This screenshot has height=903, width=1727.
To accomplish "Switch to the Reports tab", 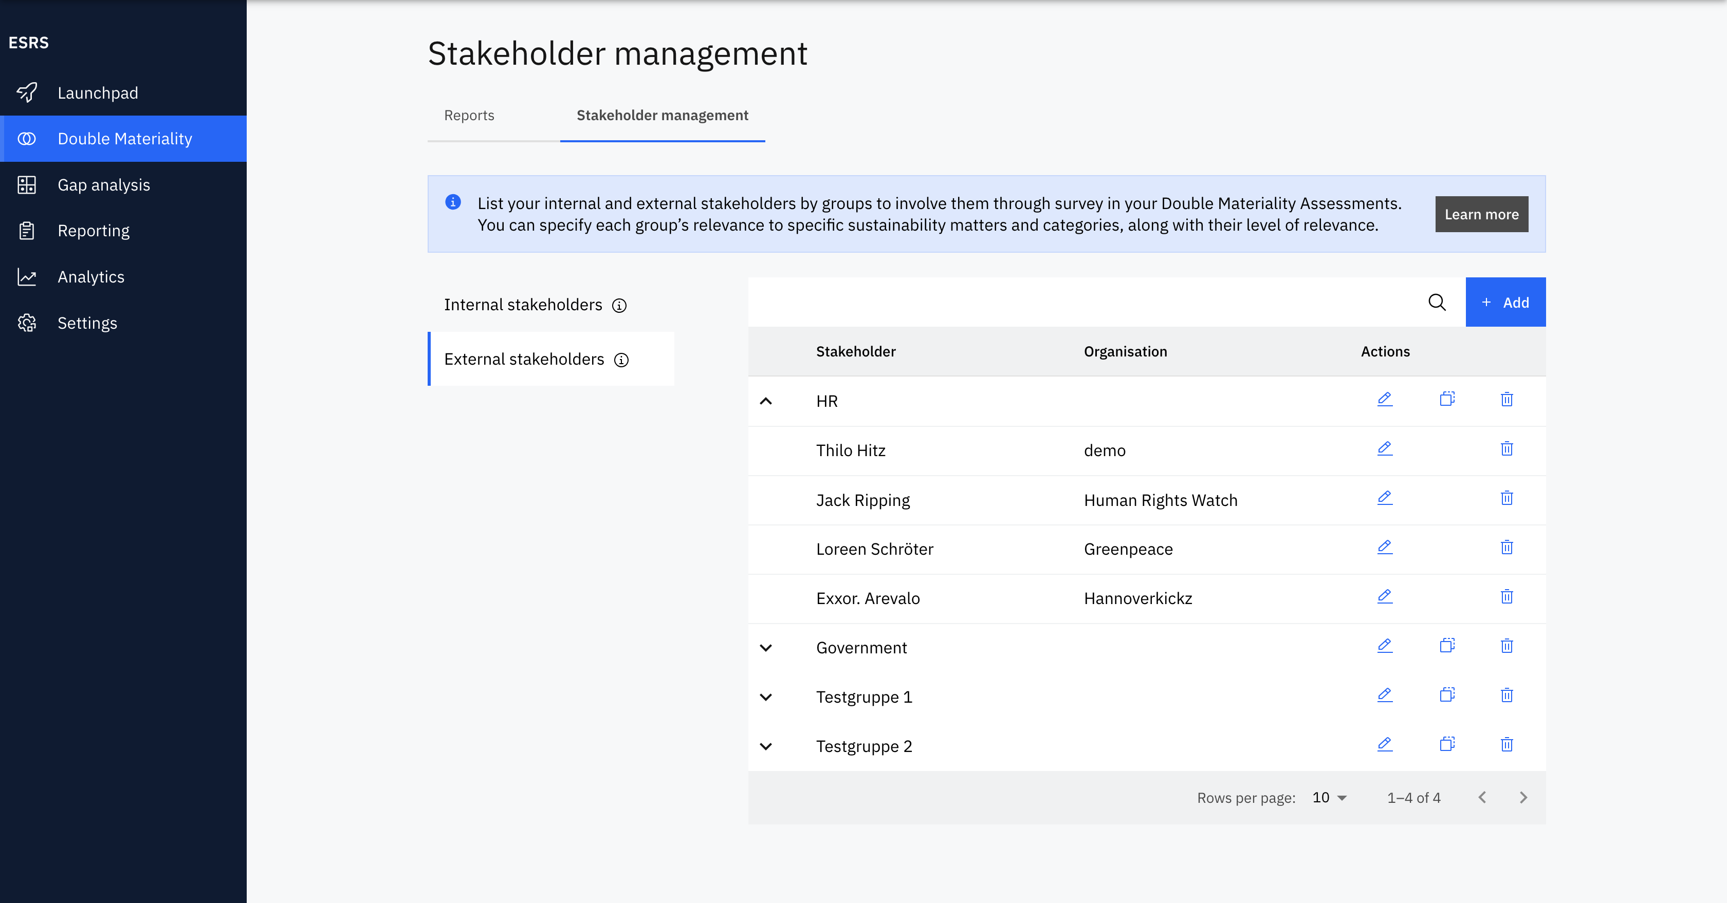I will tap(469, 115).
